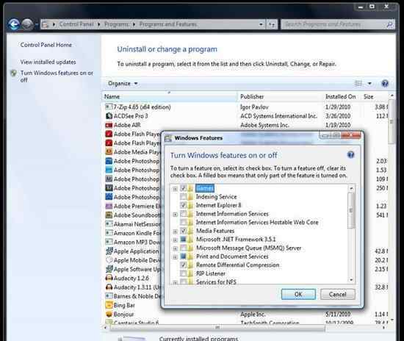Click the help icon in Windows Features dialog
This screenshot has width=404, height=341.
coord(350,155)
